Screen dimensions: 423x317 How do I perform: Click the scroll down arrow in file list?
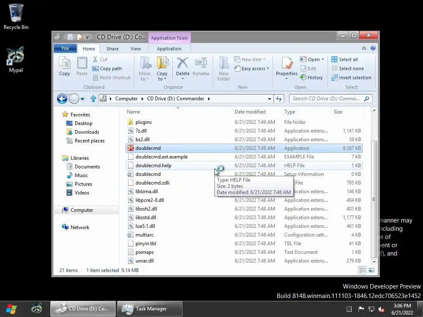coord(374,262)
